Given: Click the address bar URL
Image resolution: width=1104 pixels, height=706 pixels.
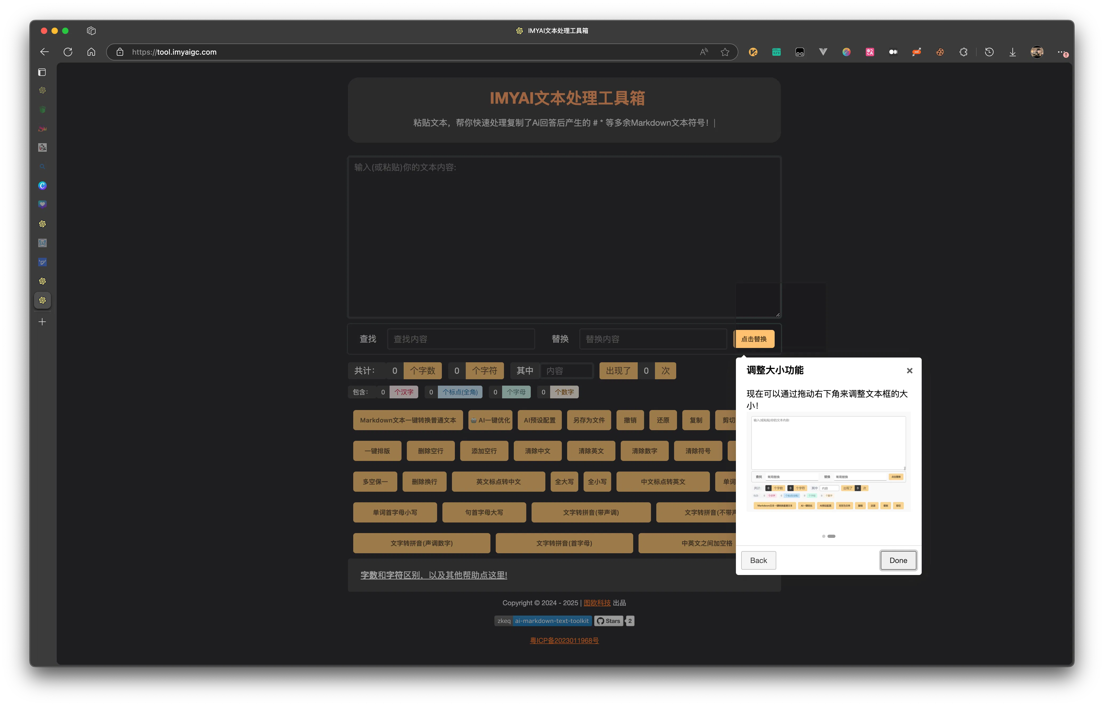Looking at the screenshot, I should click(x=174, y=52).
